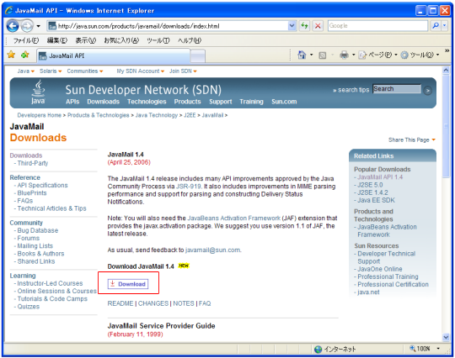Click the SDN Search text field
Image resolution: width=455 pixels, height=358 pixels.
pyautogui.click(x=396, y=89)
